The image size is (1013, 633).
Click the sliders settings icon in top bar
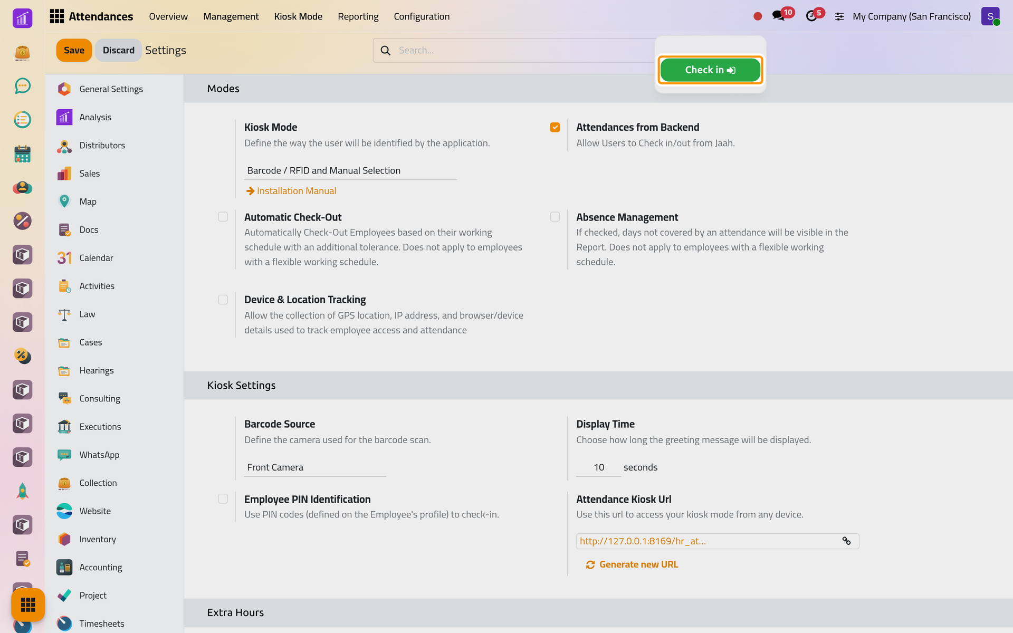click(x=839, y=16)
